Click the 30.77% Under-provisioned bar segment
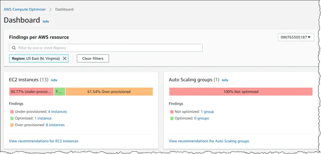Screen dimensions: 321x154 [31, 92]
